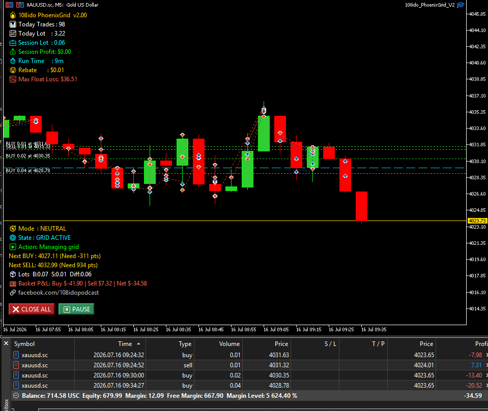Click the stopwatch icon beside Run Time
488x411 pixels.
(x=13, y=61)
